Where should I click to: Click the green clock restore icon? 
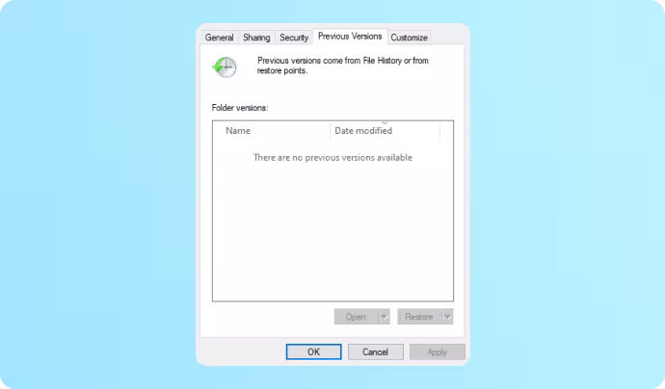[225, 67]
